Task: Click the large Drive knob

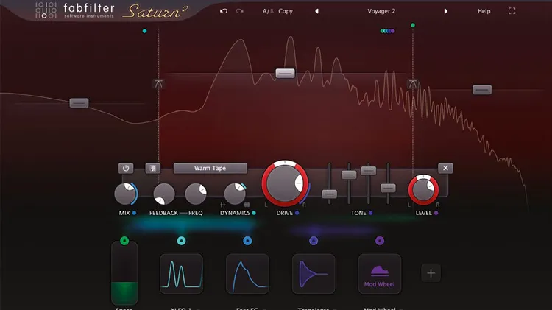Action: point(284,183)
